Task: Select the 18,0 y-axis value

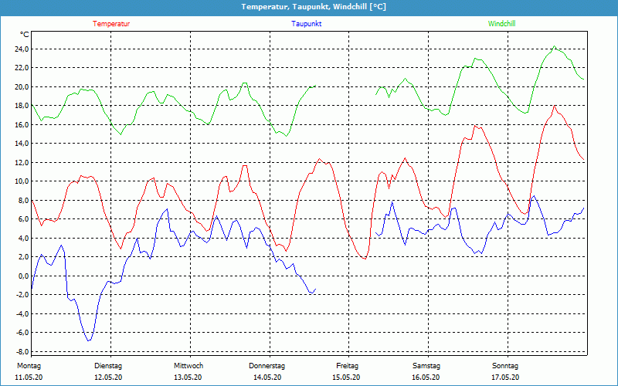Action: pyautogui.click(x=22, y=106)
